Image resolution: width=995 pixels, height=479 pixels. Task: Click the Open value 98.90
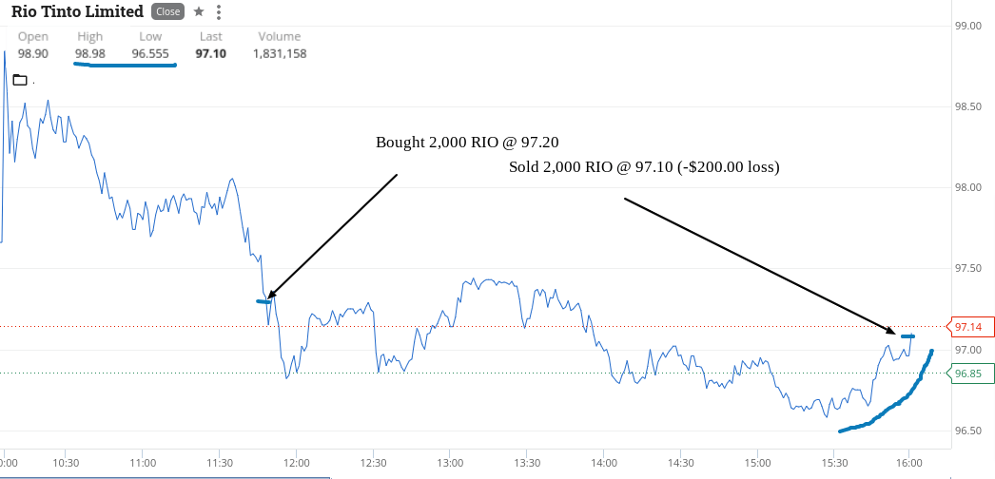33,54
